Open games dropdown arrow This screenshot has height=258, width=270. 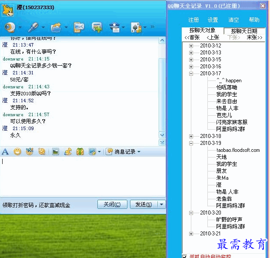(145, 27)
